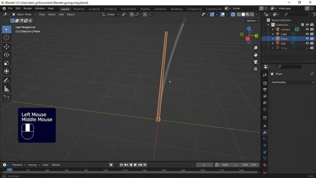Toggle X-ray display button
The image size is (316, 178).
point(233,14)
